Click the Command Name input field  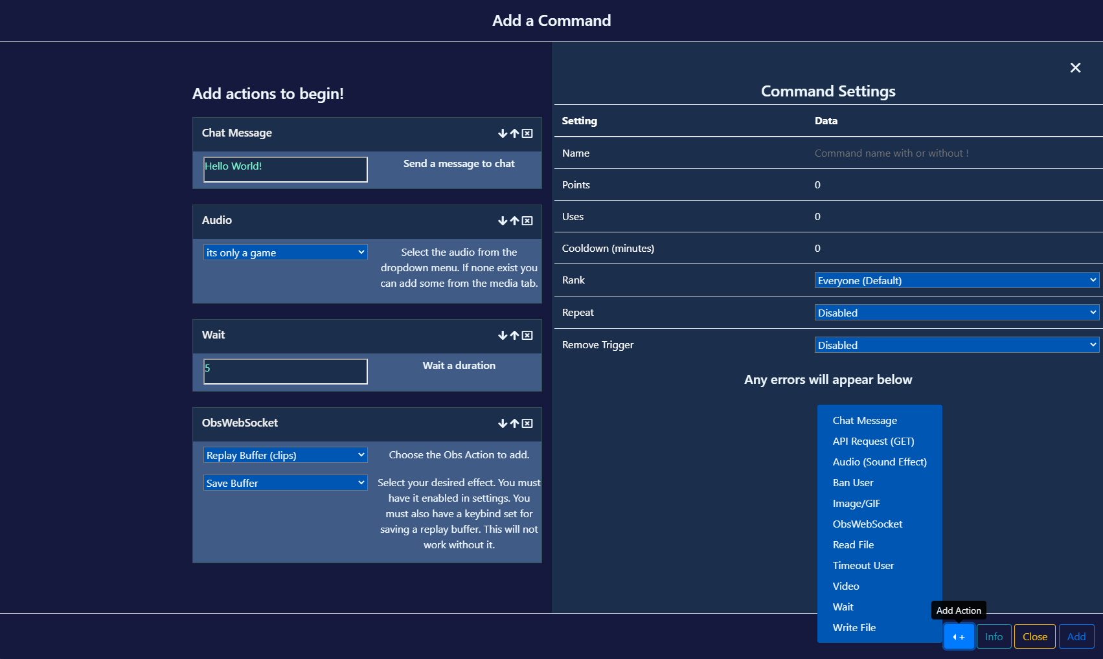[939, 153]
